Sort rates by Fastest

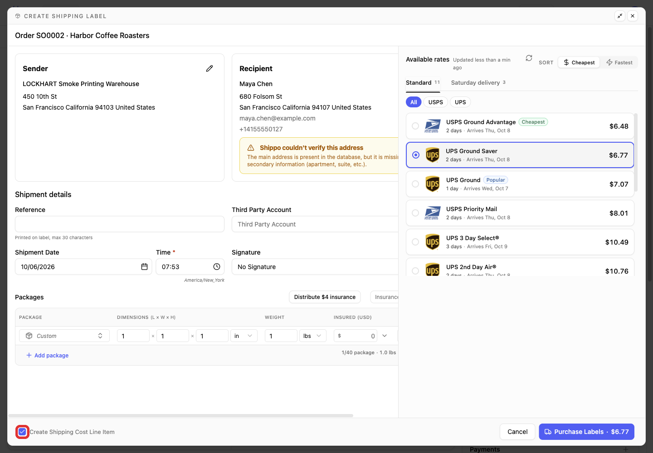coord(619,63)
